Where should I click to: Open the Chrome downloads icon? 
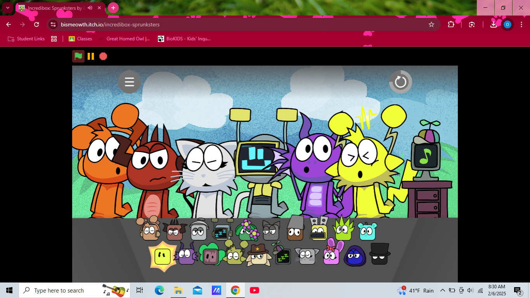493,24
